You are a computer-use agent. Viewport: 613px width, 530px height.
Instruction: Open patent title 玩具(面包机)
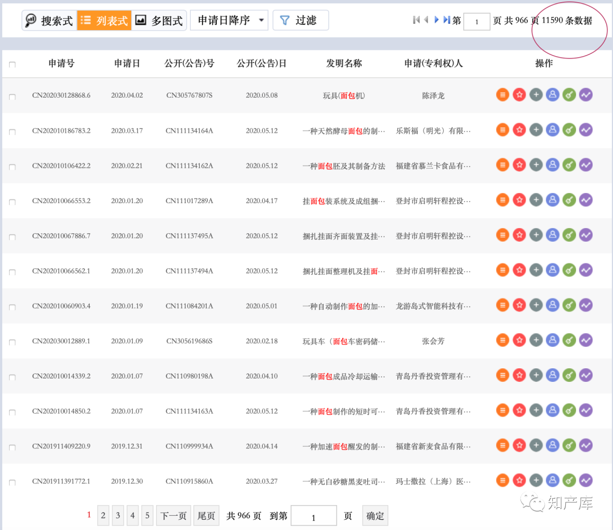coord(343,96)
